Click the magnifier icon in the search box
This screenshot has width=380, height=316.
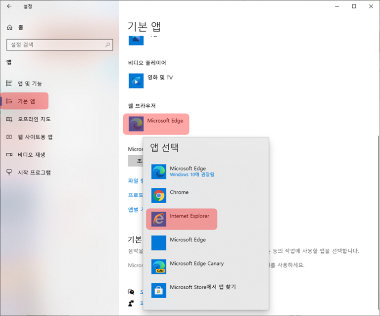[x=107, y=45]
